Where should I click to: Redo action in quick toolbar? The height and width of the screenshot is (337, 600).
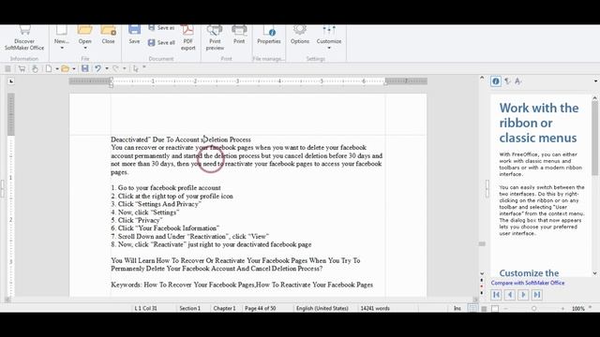115,68
